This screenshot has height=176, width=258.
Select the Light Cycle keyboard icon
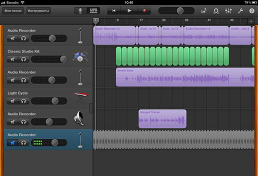click(x=80, y=98)
